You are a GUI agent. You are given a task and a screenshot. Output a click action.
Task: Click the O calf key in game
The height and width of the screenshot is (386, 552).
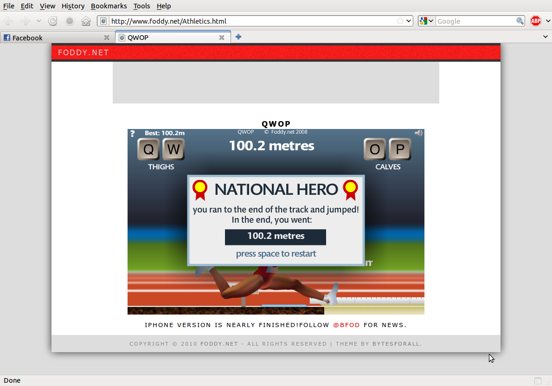point(375,149)
